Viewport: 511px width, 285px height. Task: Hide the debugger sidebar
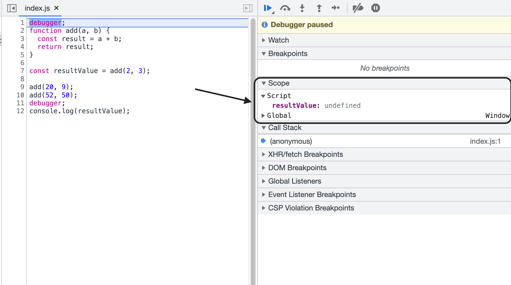(248, 8)
